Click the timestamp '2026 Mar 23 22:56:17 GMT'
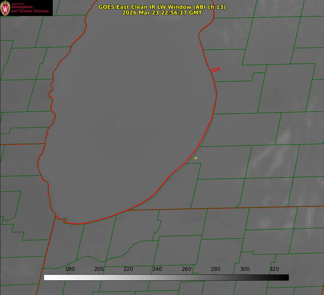The width and height of the screenshot is (324, 295). point(162,13)
